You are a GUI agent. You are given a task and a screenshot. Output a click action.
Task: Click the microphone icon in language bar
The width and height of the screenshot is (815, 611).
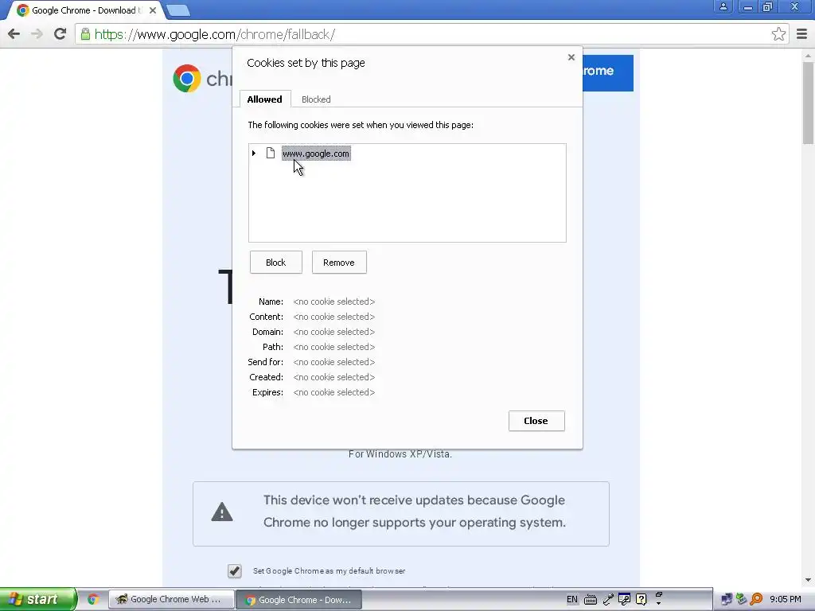coord(607,600)
